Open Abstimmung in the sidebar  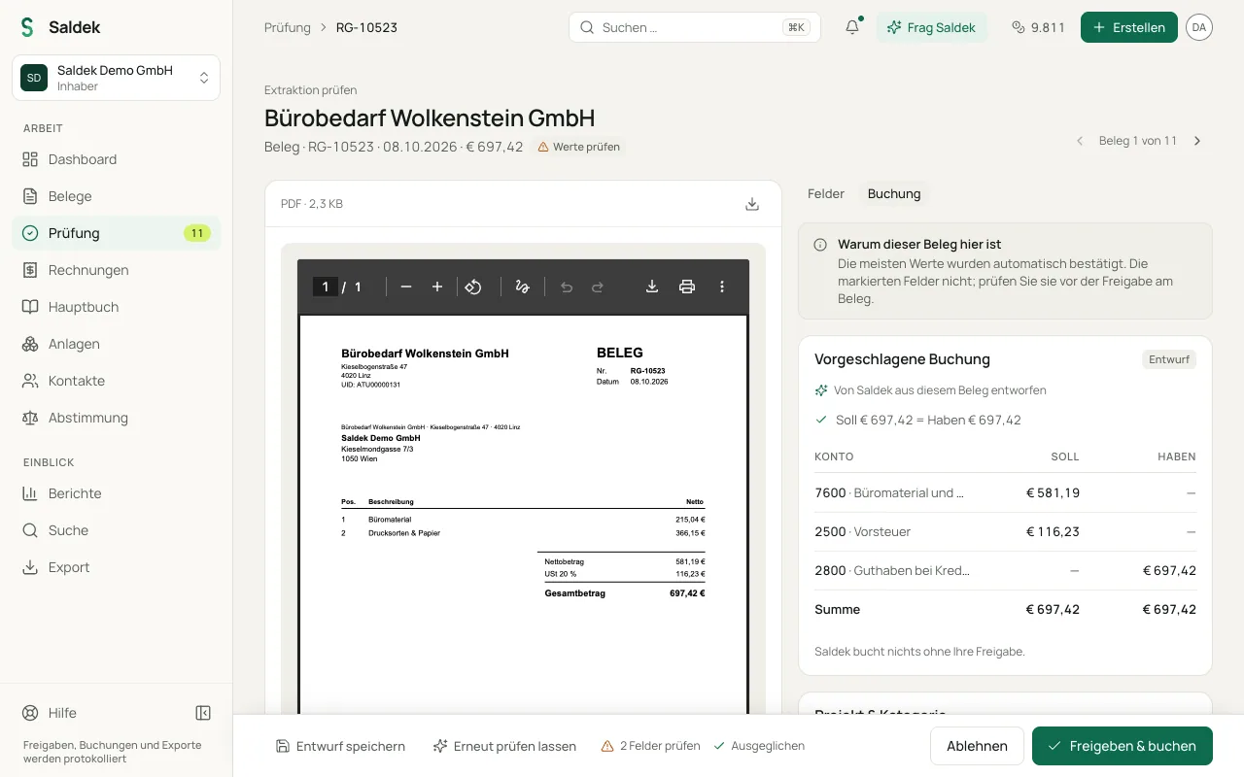coord(116,418)
